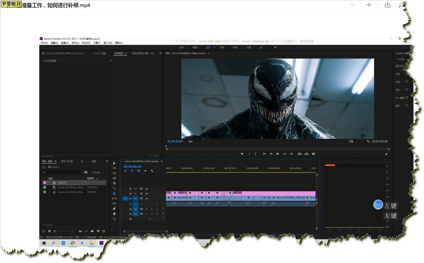Pick the Hand tool
The image size is (424, 263).
coord(114,214)
